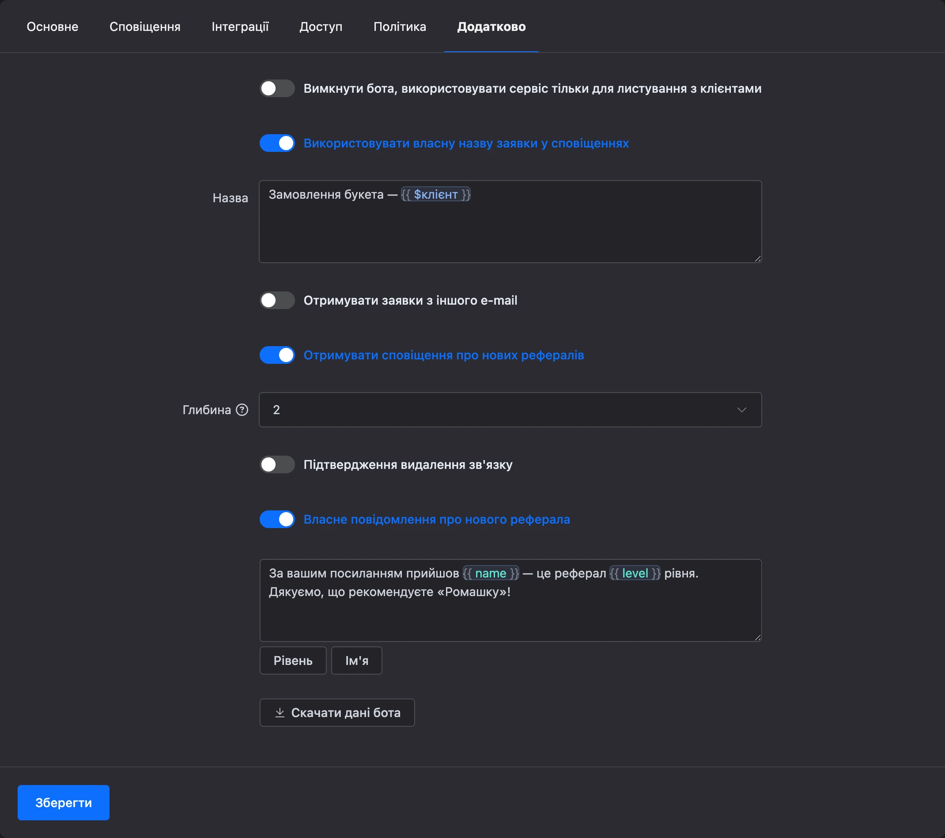Click the Зберегти save button
This screenshot has width=945, height=838.
click(x=63, y=803)
